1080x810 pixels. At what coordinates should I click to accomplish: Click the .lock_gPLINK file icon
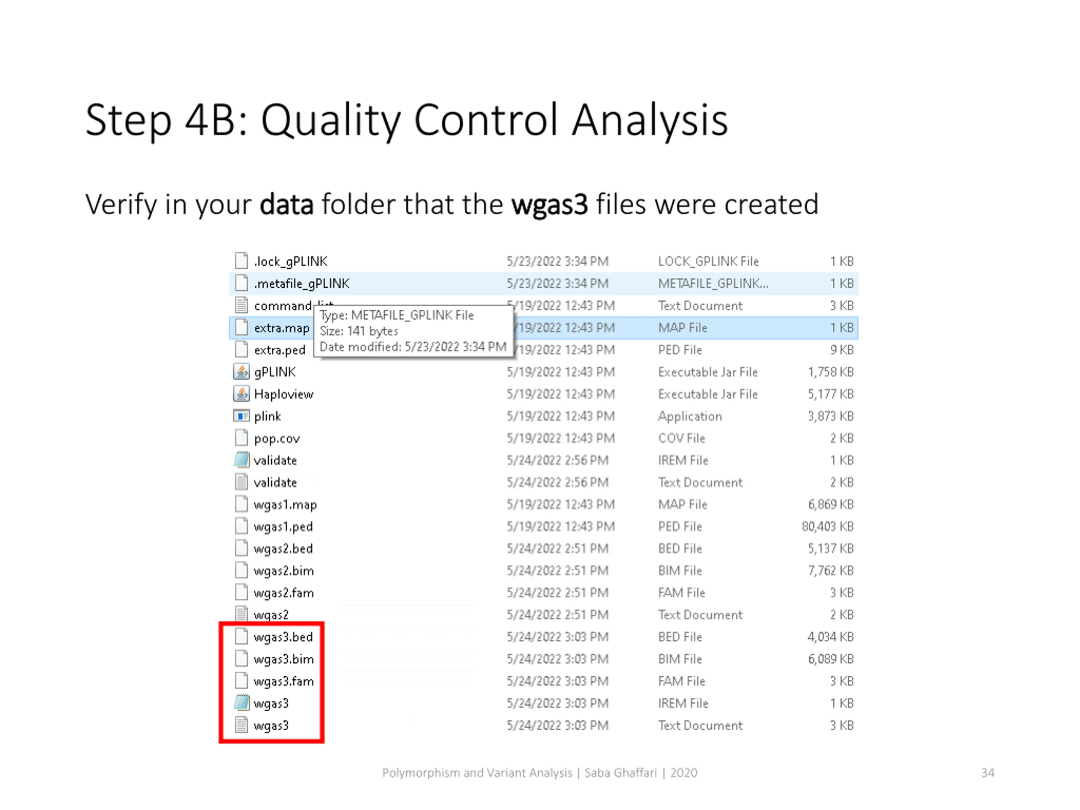(x=241, y=261)
